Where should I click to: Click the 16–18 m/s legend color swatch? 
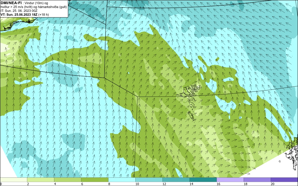pyautogui.click(x=230, y=179)
